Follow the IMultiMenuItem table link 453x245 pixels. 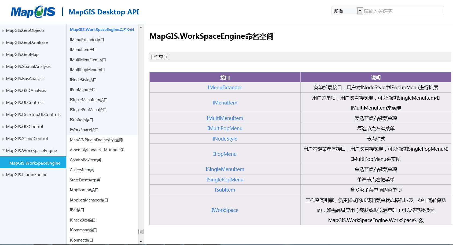coord(225,118)
